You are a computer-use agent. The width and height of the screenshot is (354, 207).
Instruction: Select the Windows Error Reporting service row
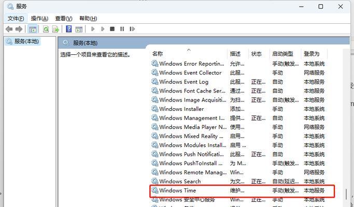(x=239, y=64)
